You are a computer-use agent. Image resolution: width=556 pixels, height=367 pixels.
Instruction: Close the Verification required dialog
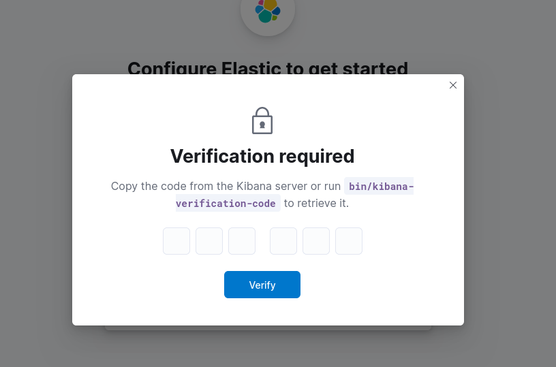pos(453,85)
